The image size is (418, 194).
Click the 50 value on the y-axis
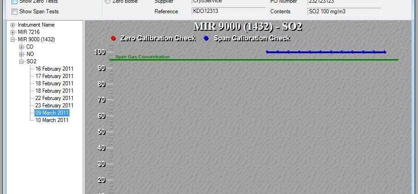click(101, 132)
